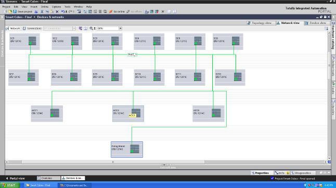
Task: Open the Help menu
Action: pos(89,7)
